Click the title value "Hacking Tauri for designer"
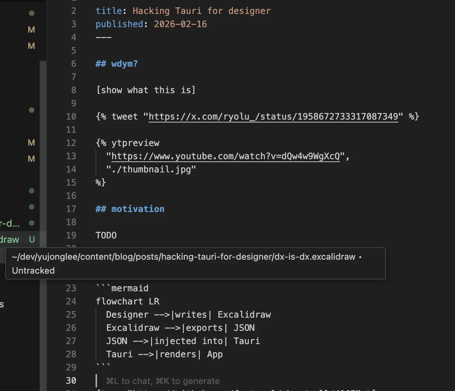 [x=201, y=11]
